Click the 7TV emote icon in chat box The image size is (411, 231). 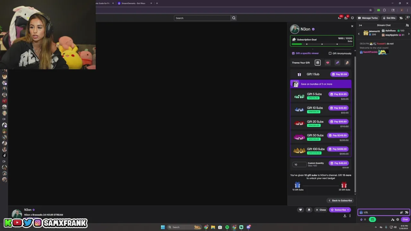(x=407, y=212)
